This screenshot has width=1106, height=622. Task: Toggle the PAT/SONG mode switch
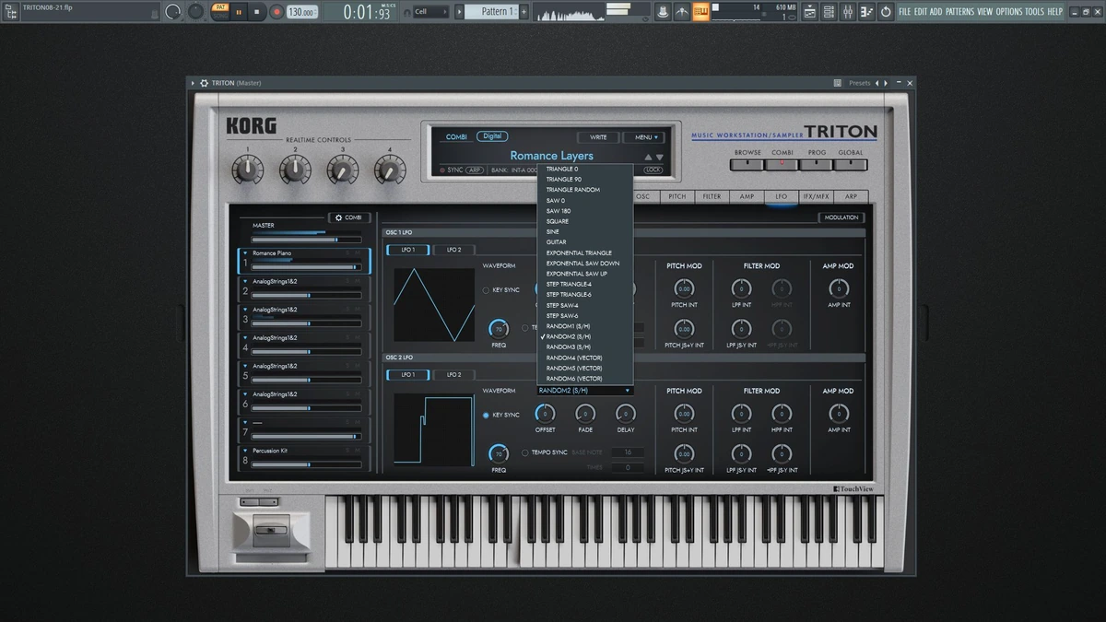click(x=219, y=11)
